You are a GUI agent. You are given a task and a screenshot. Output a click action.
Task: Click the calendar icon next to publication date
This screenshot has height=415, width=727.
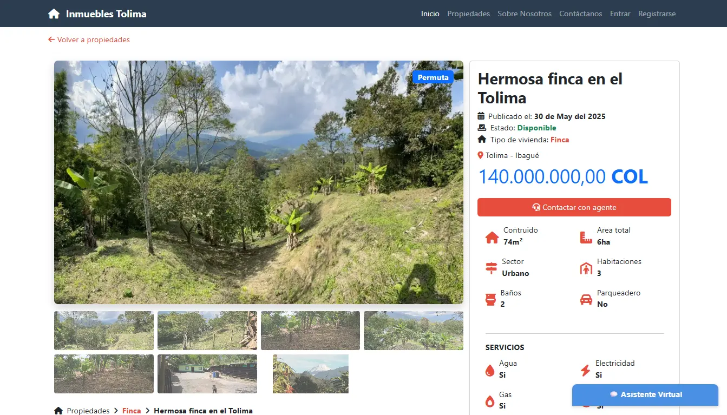[x=481, y=116]
